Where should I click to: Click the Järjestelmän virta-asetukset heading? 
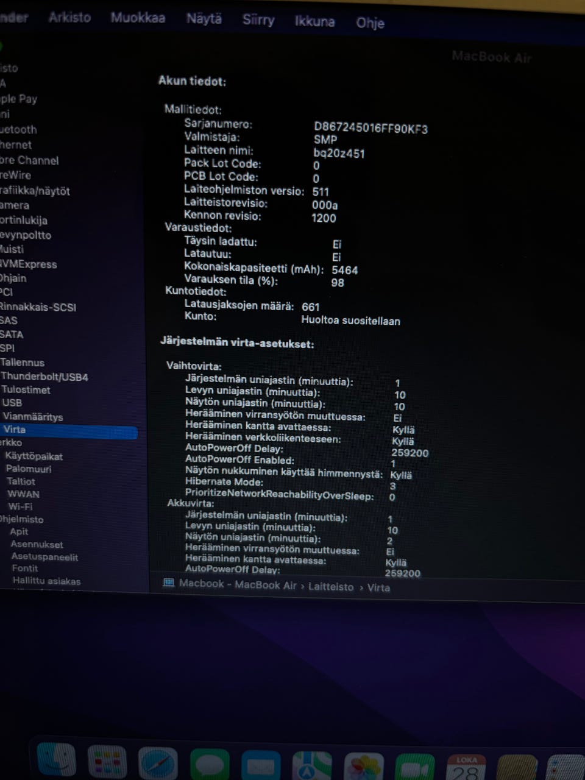(x=237, y=342)
